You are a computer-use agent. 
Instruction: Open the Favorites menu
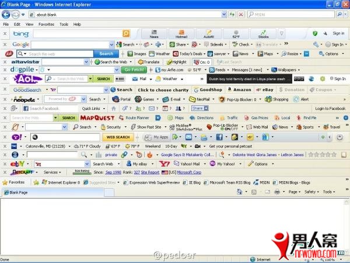point(46,24)
